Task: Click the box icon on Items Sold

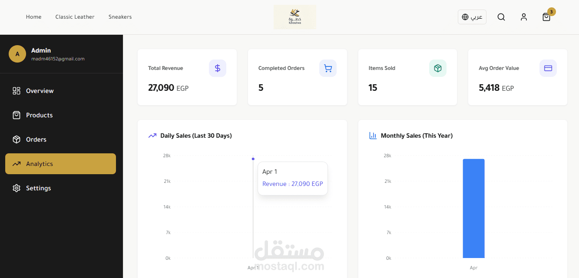Action: (438, 68)
